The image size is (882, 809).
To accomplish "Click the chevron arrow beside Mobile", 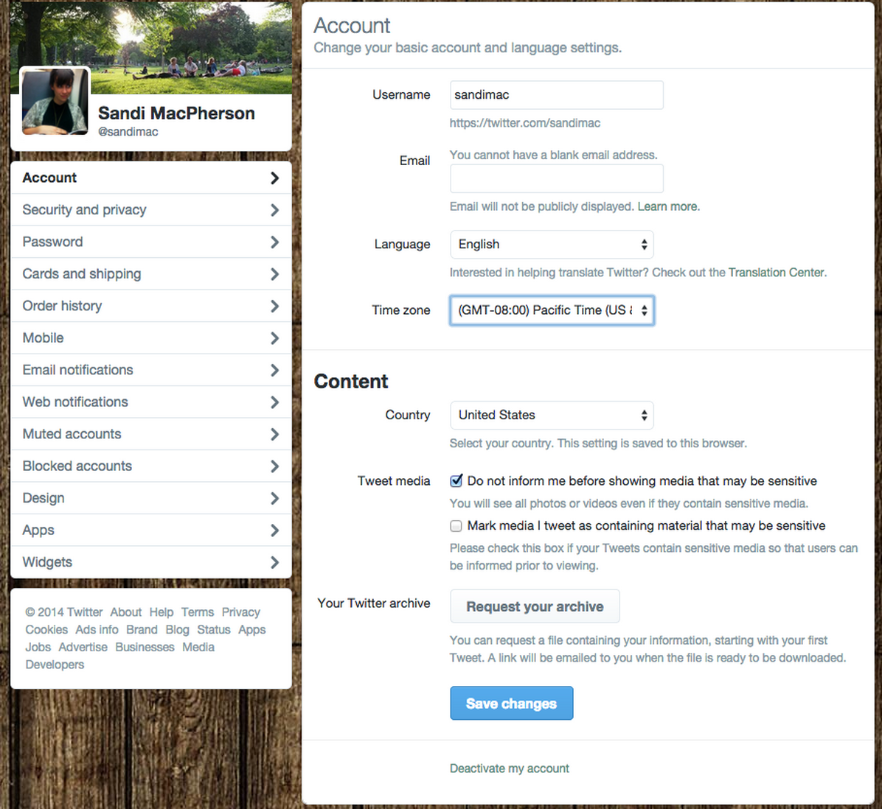I will 274,338.
